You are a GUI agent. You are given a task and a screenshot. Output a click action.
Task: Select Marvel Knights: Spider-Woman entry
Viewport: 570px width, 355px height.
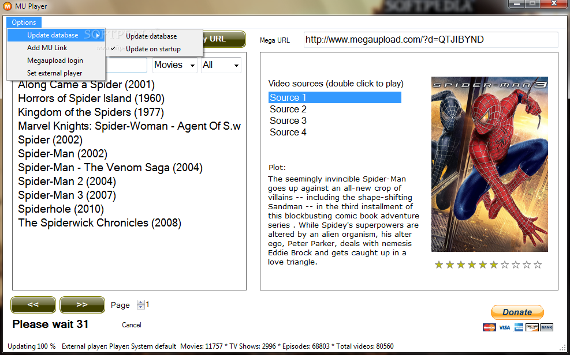point(129,126)
